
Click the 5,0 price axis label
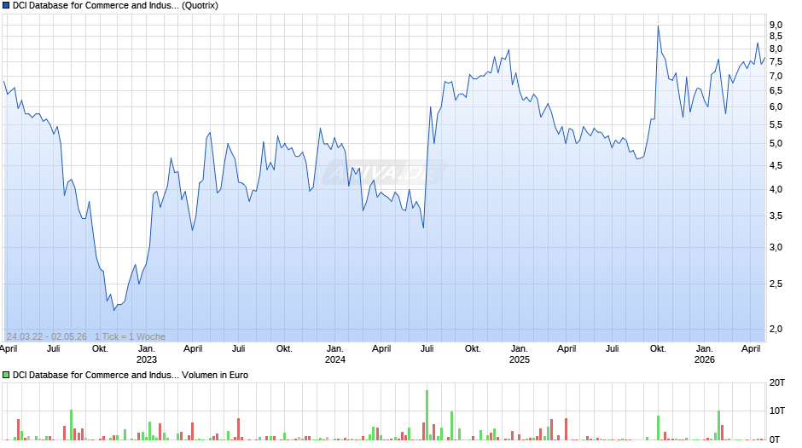tap(776, 144)
